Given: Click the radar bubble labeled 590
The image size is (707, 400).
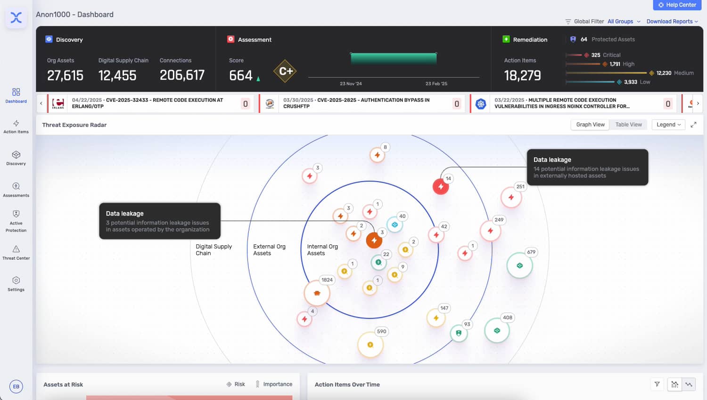Looking at the screenshot, I should tap(370, 344).
